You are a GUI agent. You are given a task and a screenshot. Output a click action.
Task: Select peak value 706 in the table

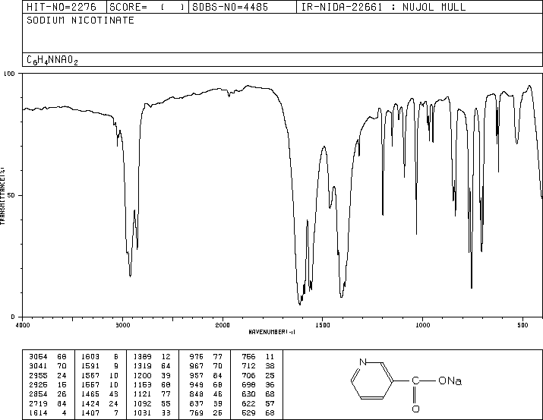tap(248, 375)
